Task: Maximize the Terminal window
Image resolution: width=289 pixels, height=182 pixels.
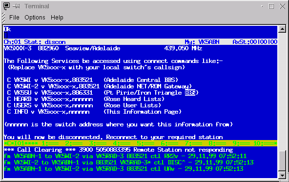Action: click(271, 6)
